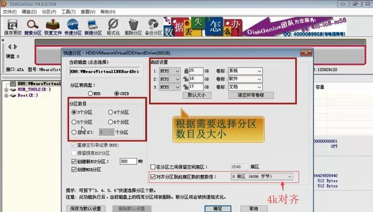Viewport: 373px width, 212px height.
Task: Choose the 4个分区 radio option
Action: coord(110,112)
